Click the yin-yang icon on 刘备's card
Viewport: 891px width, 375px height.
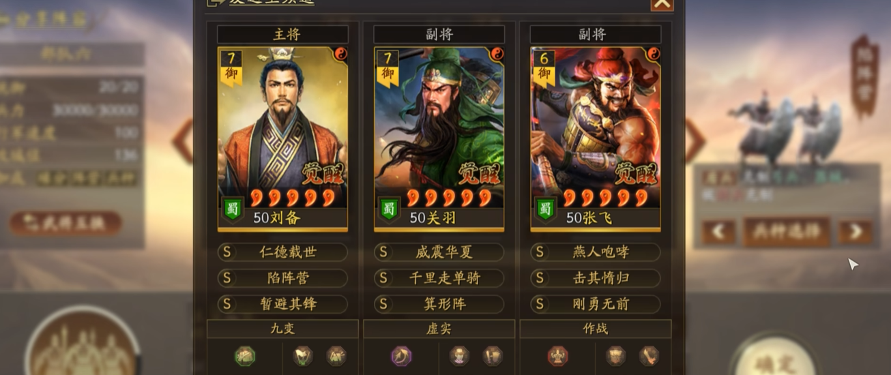pyautogui.click(x=340, y=54)
